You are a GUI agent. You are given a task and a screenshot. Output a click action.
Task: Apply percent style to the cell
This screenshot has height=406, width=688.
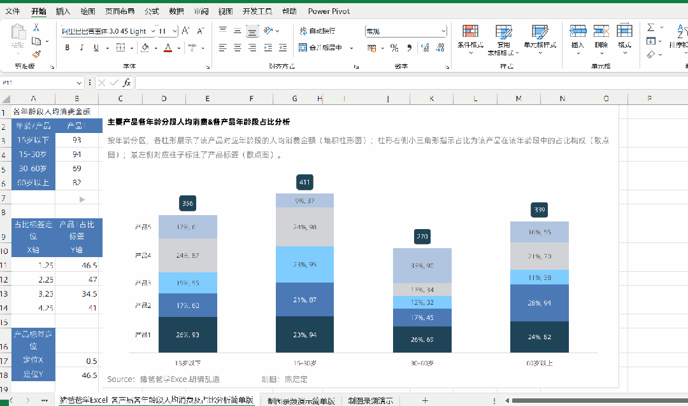coord(394,48)
